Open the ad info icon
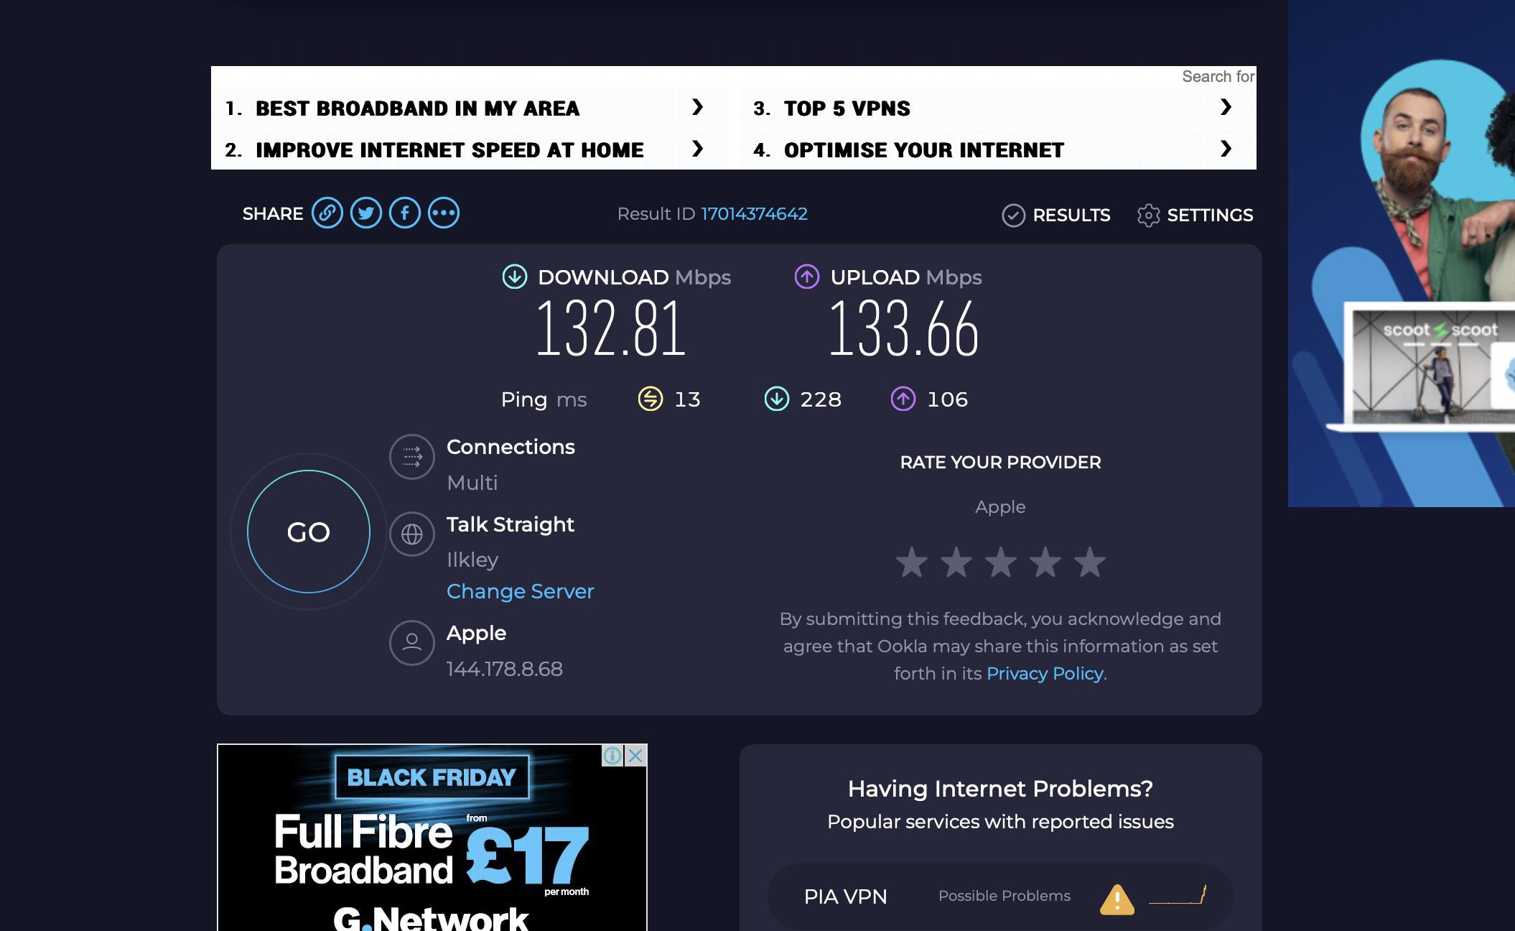This screenshot has width=1515, height=931. [612, 756]
